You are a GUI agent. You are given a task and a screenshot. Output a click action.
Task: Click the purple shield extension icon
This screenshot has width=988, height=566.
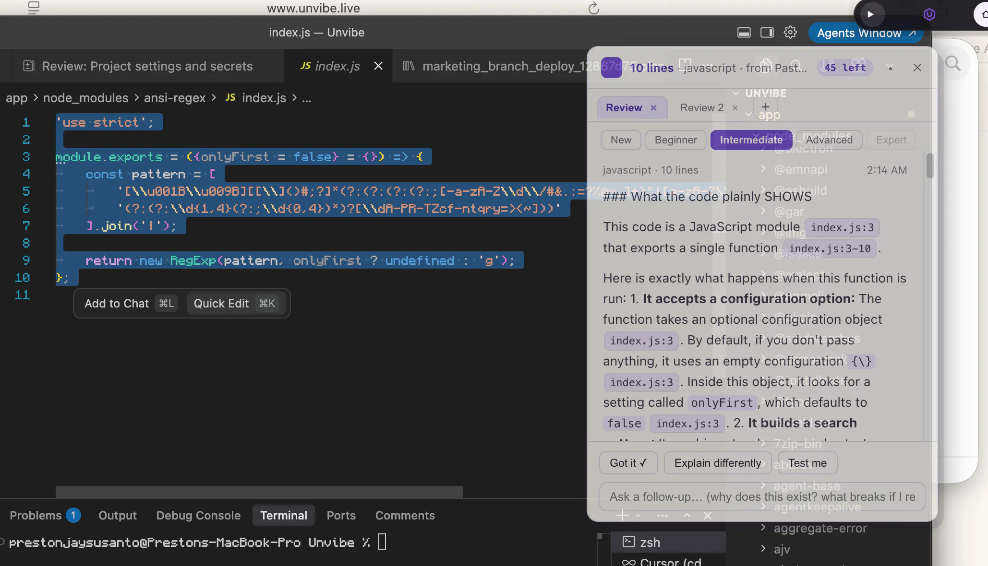[x=929, y=14]
